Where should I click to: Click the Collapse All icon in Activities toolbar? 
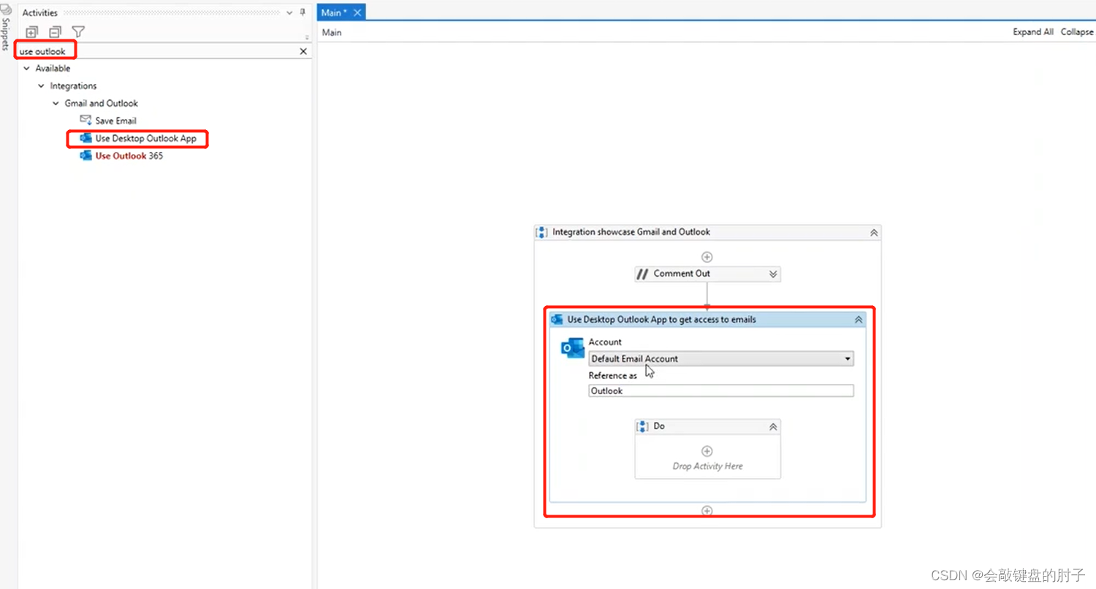tap(55, 31)
